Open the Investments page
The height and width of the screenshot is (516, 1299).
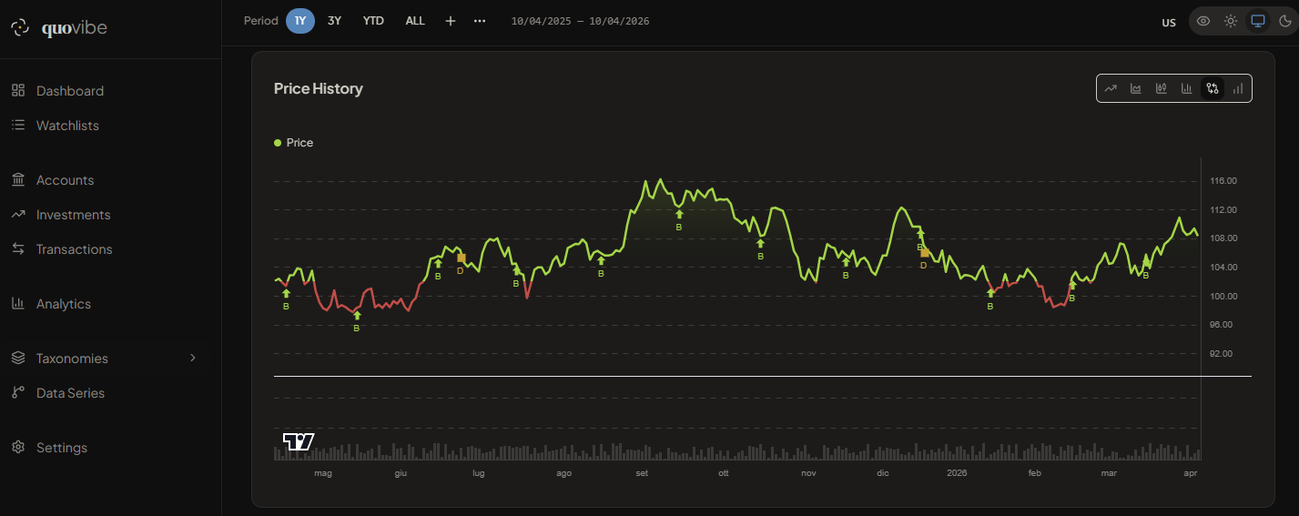pos(73,215)
